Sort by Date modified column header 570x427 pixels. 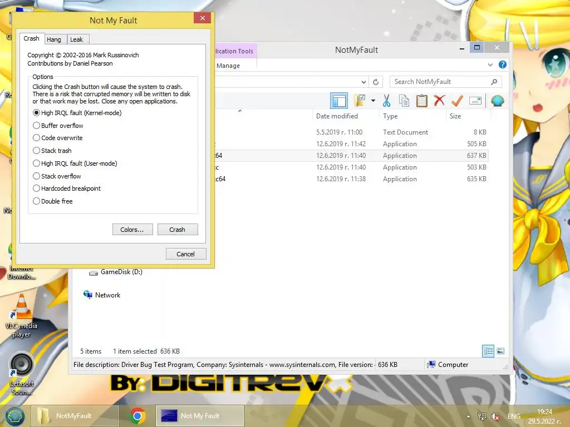(x=345, y=116)
